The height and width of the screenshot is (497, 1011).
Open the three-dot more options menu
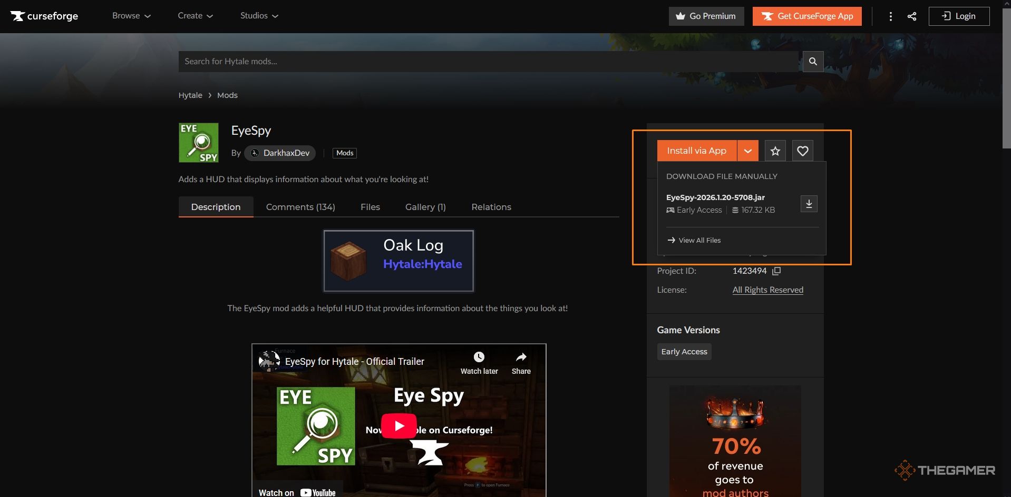(890, 16)
